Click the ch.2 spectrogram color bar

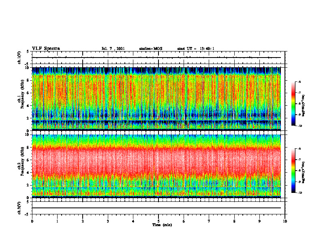pos(293,171)
